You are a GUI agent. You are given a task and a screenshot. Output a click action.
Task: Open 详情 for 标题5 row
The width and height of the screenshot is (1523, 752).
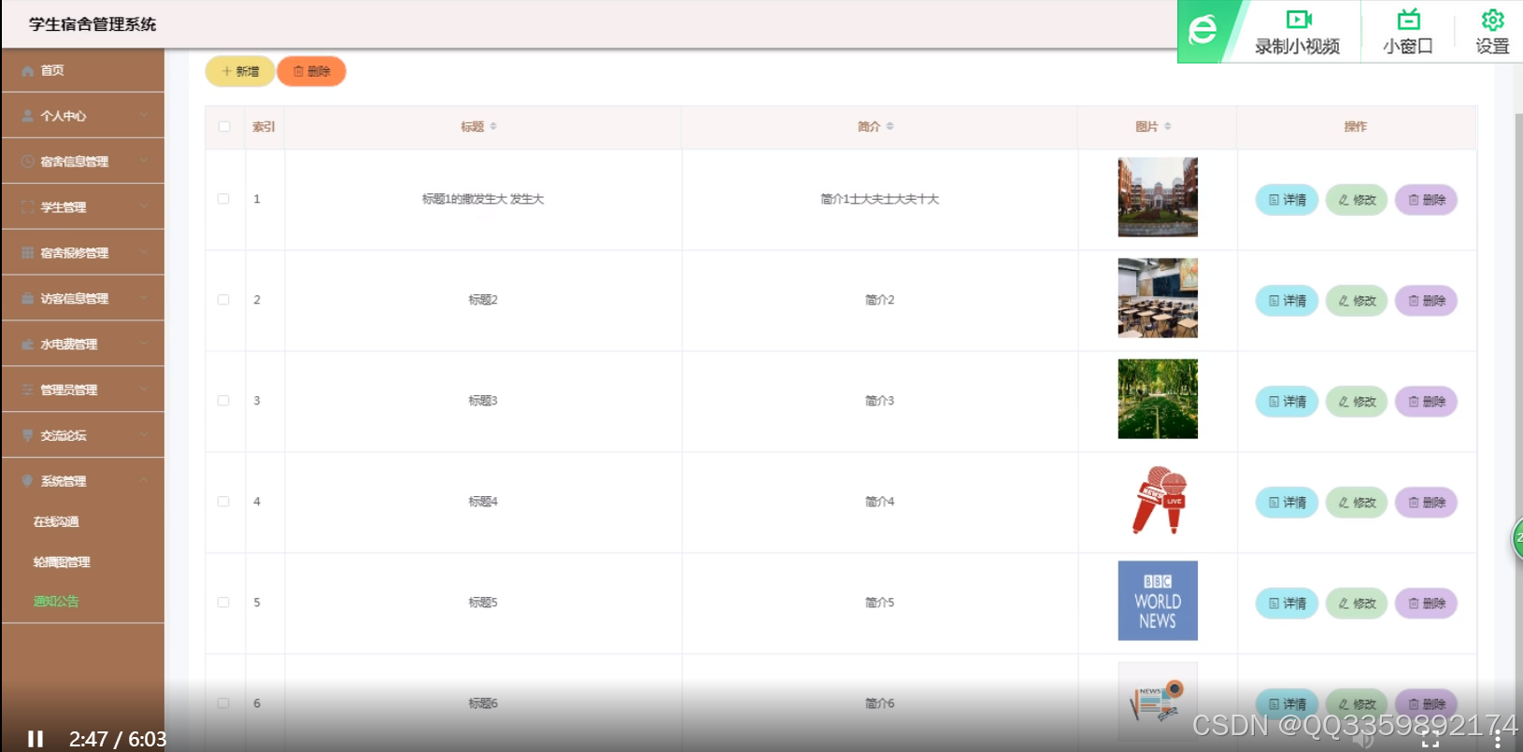tap(1287, 603)
